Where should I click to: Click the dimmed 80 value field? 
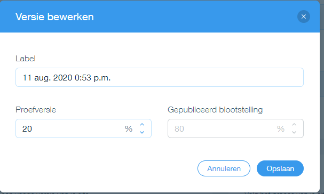tap(235, 128)
